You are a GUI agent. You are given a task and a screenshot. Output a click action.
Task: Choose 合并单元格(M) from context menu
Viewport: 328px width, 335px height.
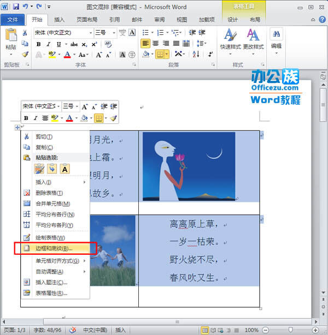55,204
